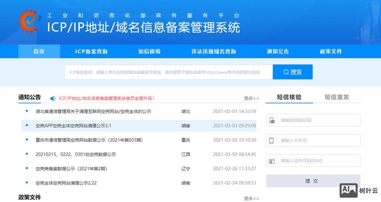Click 更多>> next to 通知公告
The image size is (381, 202).
pos(251,98)
